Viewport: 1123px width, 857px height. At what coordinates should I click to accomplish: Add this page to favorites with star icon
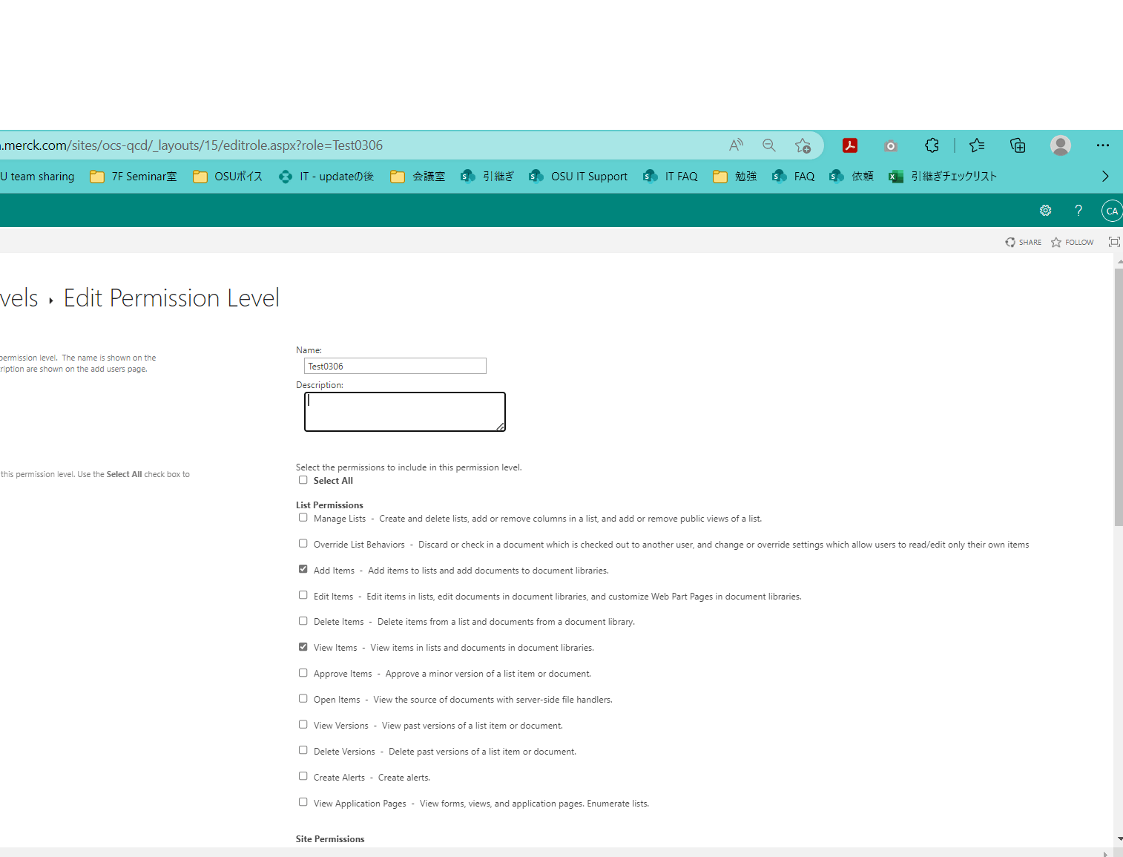(803, 145)
